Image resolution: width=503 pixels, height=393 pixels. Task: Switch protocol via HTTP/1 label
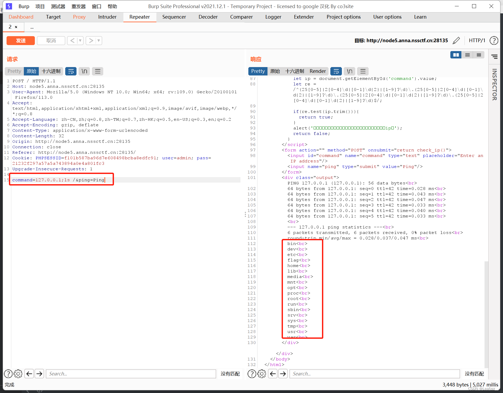tap(477, 41)
